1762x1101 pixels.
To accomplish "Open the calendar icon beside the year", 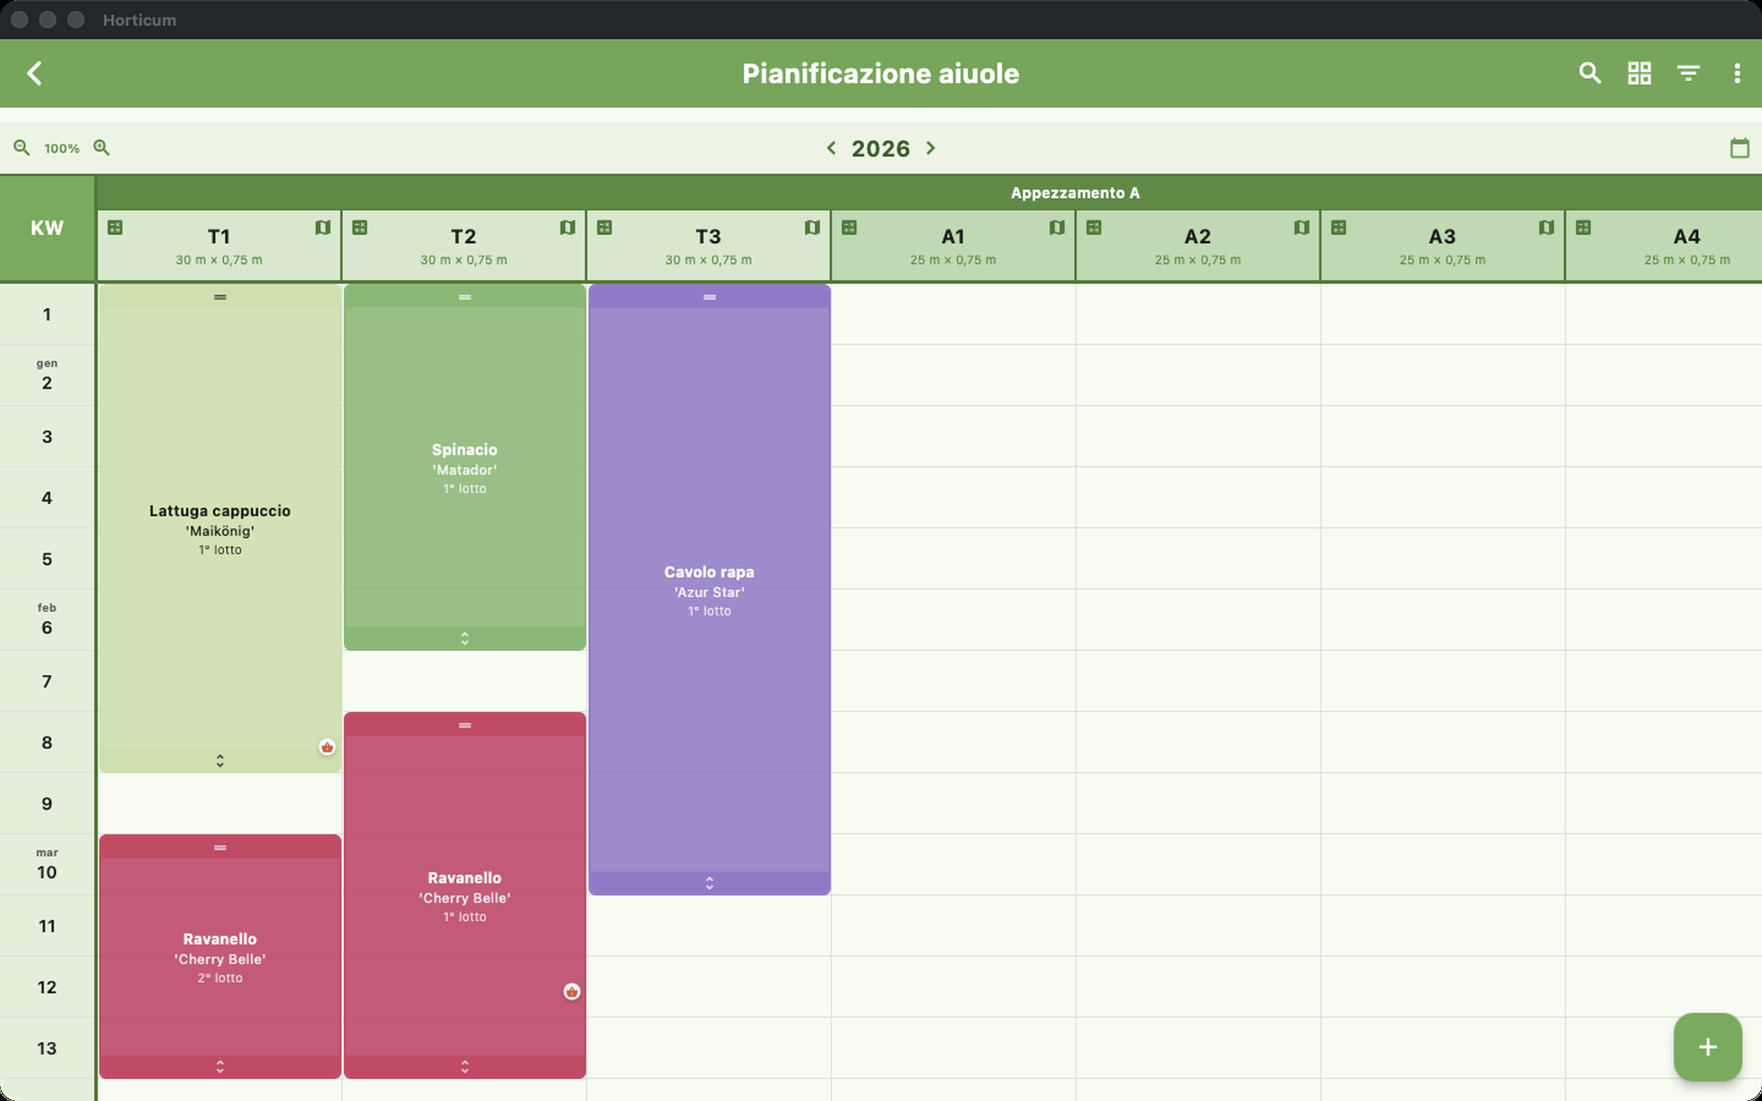I will (1739, 148).
